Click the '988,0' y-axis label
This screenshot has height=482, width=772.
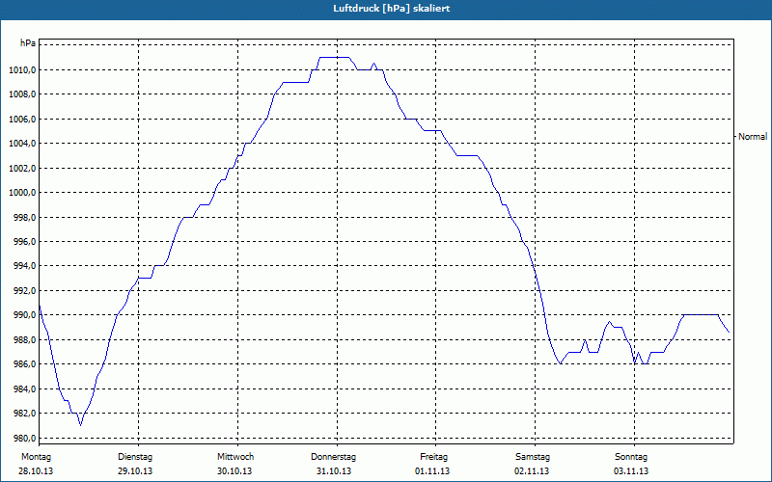pos(24,340)
